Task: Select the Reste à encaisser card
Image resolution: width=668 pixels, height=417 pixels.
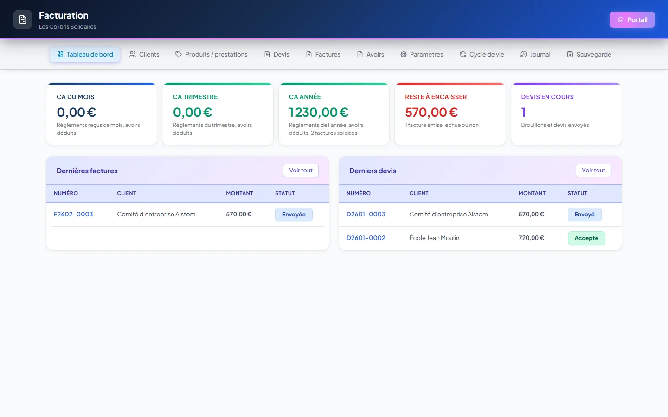Action: pos(450,114)
